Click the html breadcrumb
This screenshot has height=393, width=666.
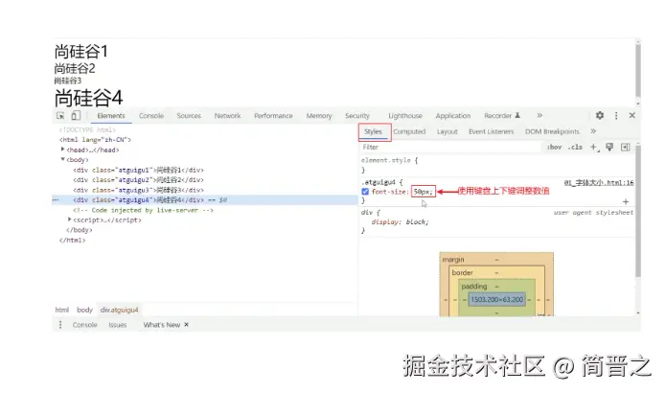62,310
